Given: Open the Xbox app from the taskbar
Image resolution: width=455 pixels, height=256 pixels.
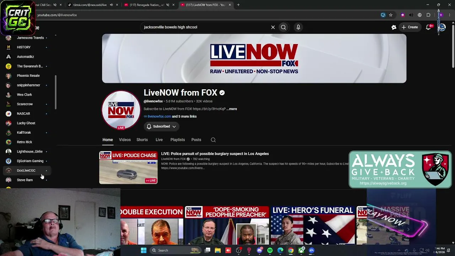Looking at the screenshot, I should (x=301, y=250).
